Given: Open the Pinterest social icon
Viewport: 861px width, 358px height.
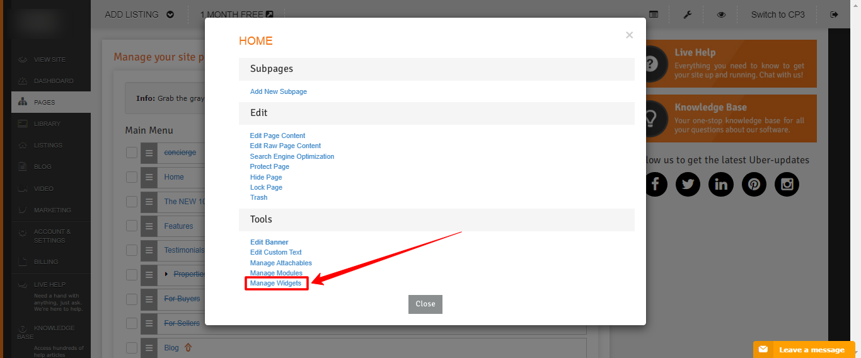Looking at the screenshot, I should click(x=754, y=184).
